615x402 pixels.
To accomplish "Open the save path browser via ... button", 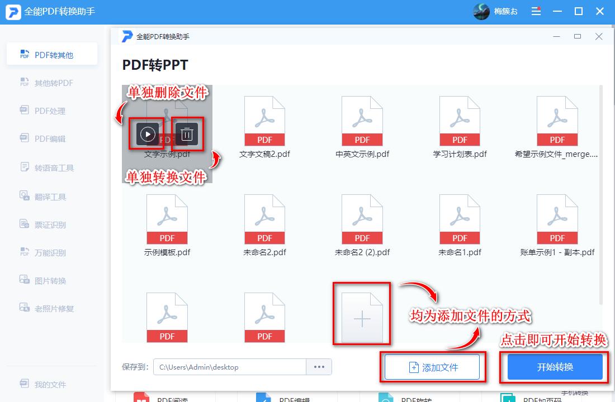I will point(319,366).
